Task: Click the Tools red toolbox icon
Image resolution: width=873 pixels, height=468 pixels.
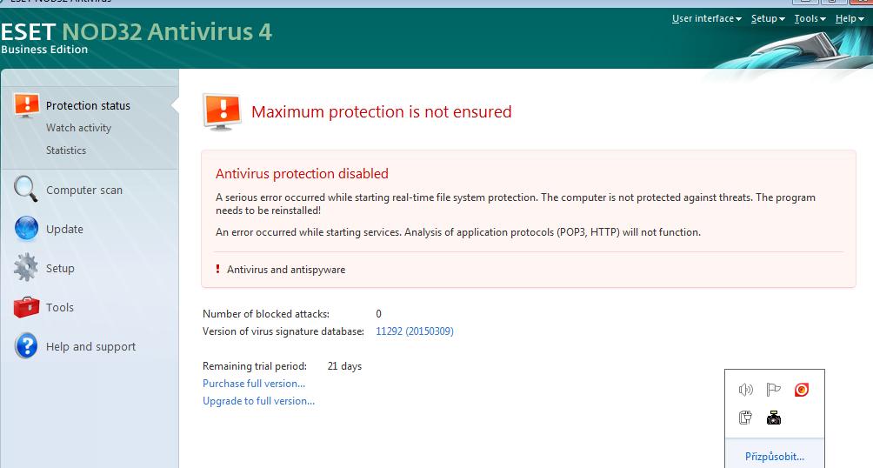Action: click(26, 307)
